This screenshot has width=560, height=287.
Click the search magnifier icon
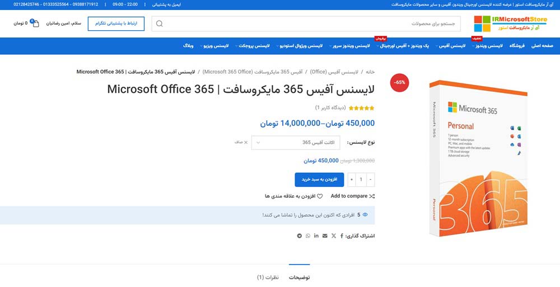tap(160, 23)
